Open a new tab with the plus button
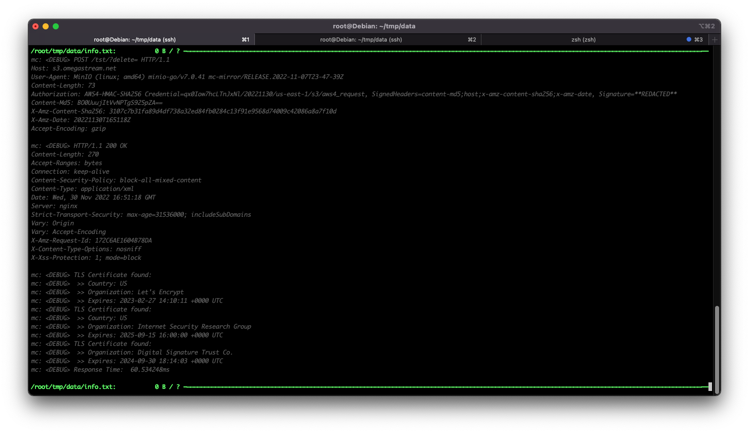The height and width of the screenshot is (433, 749). pos(715,39)
